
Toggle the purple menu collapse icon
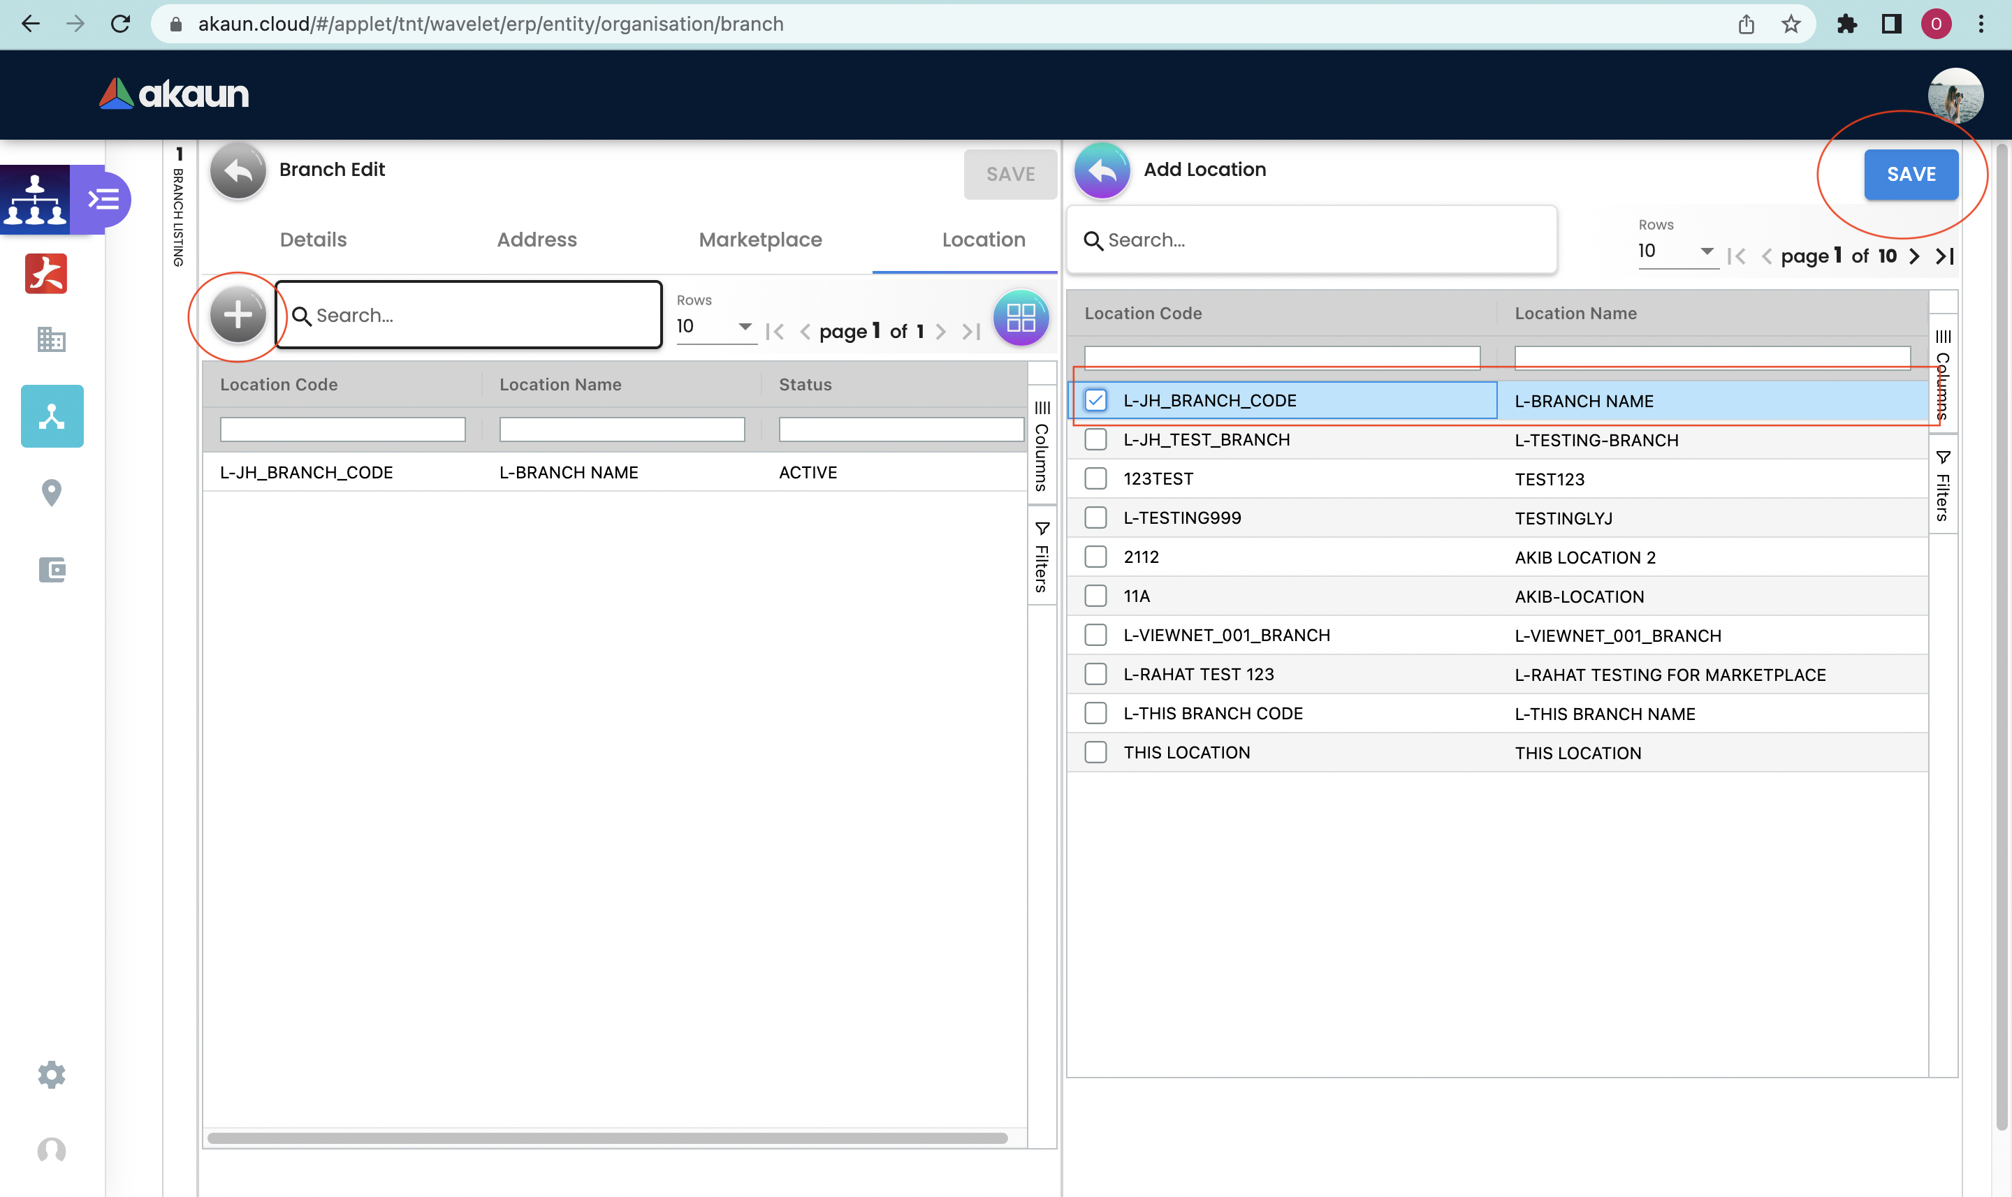point(105,198)
